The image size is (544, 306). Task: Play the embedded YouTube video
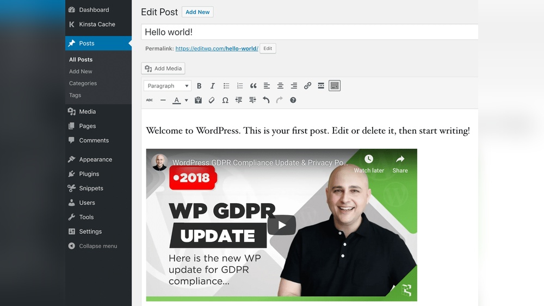point(281,225)
